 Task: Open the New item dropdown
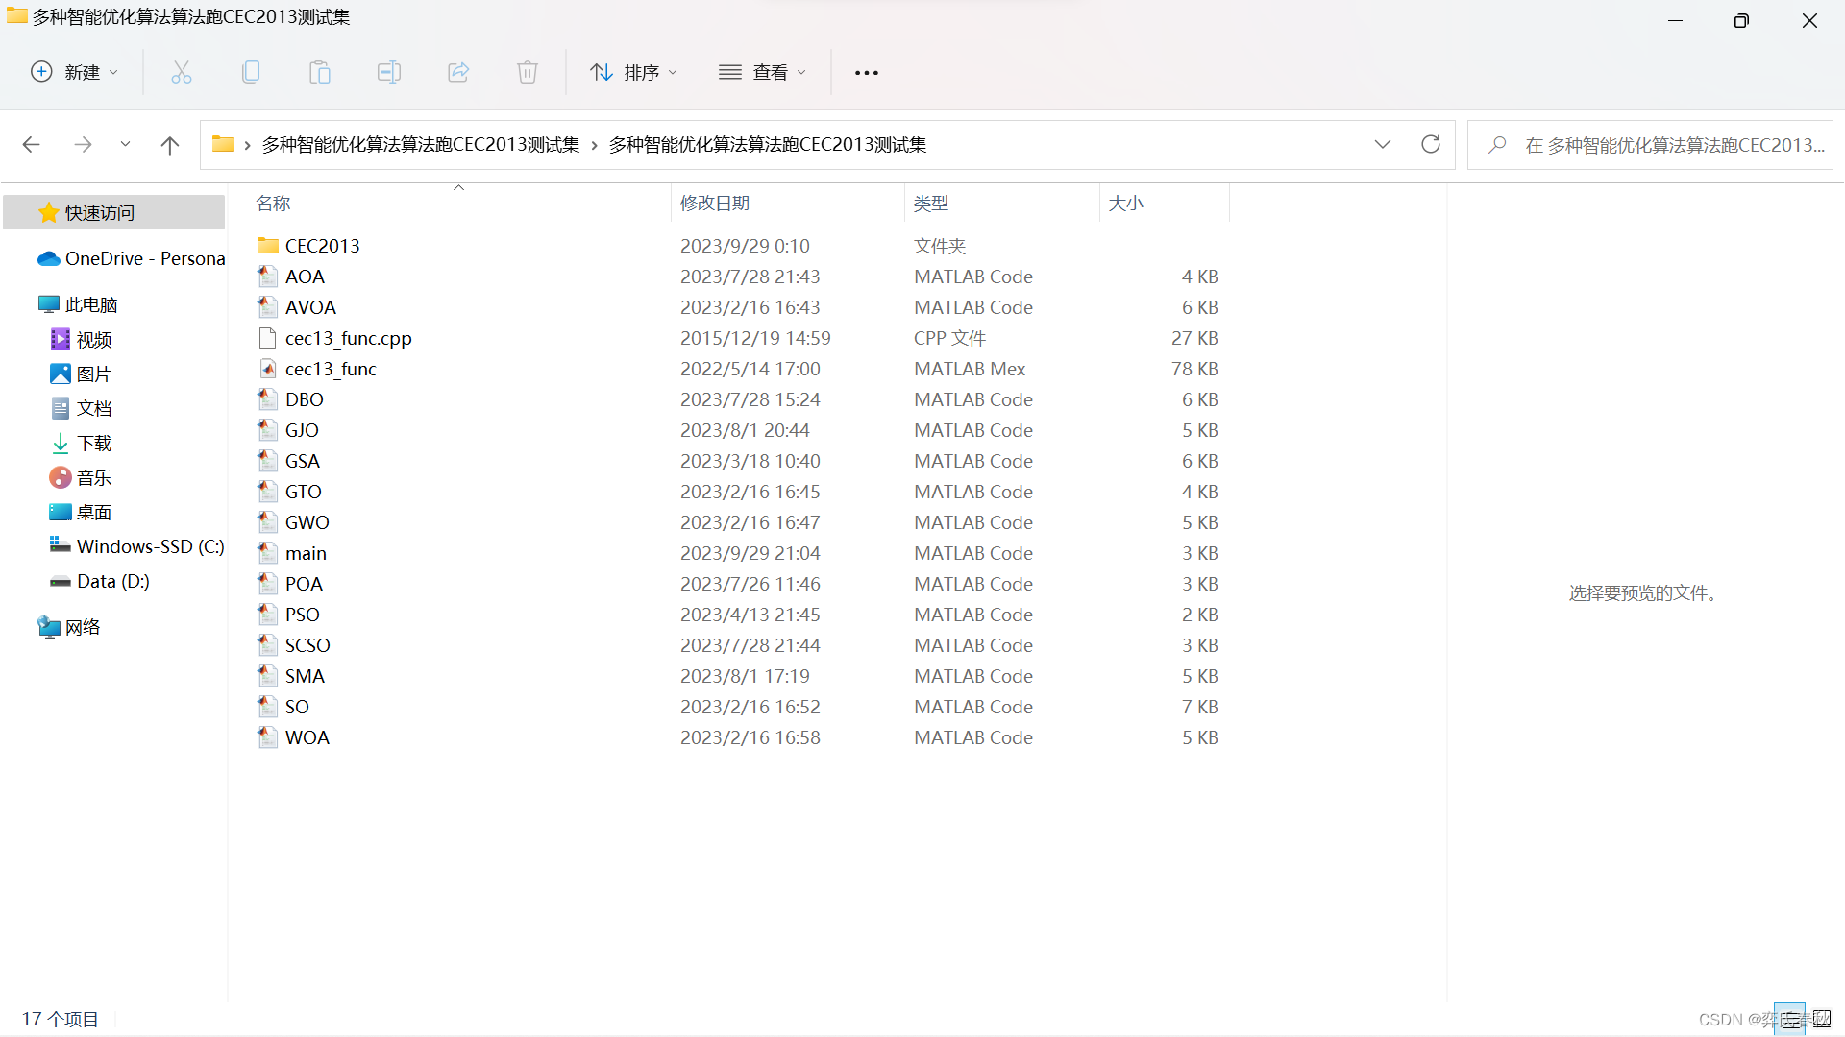[x=75, y=72]
